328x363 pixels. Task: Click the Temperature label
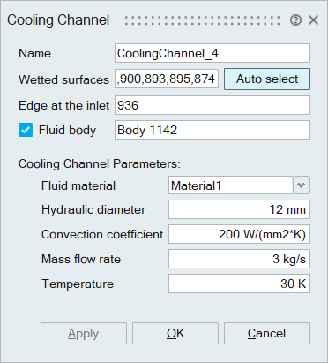78,284
